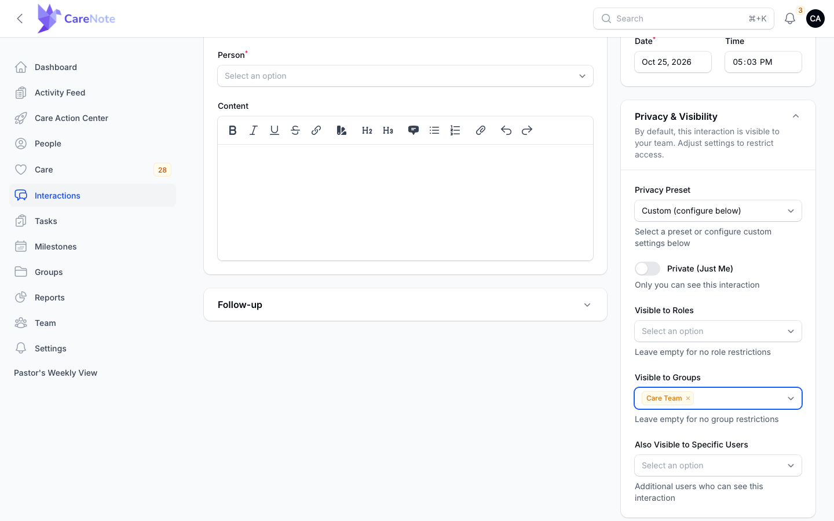
Task: Open CA user avatar menu
Action: 815,19
